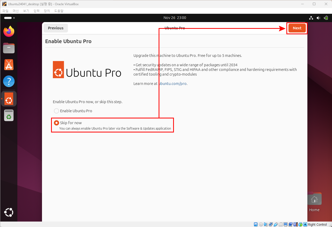Open the clock showing Nov 26 23:00

[175, 18]
